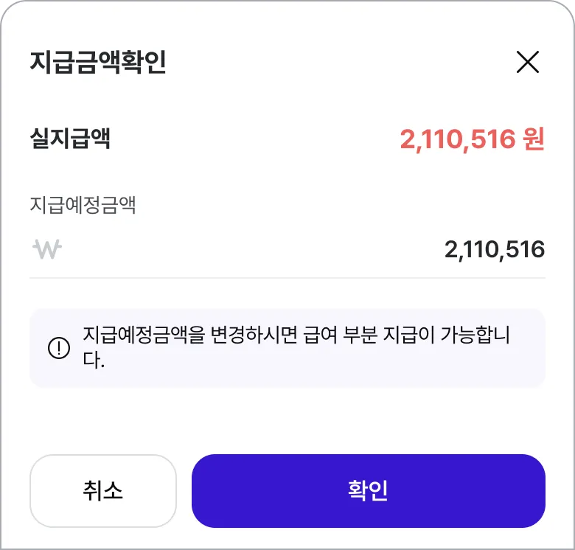Image resolution: width=575 pixels, height=550 pixels.
Task: Close the 지급금액확인 dialog with X
Action: coord(528,63)
